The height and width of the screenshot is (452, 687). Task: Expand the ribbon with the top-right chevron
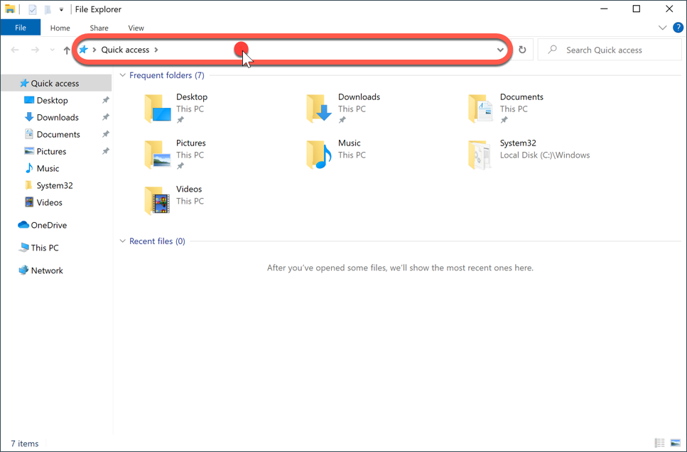click(662, 28)
